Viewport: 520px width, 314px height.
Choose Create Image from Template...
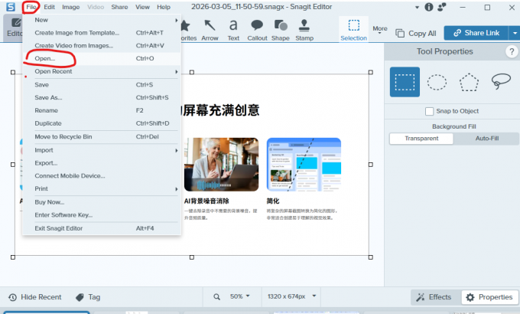102,33
